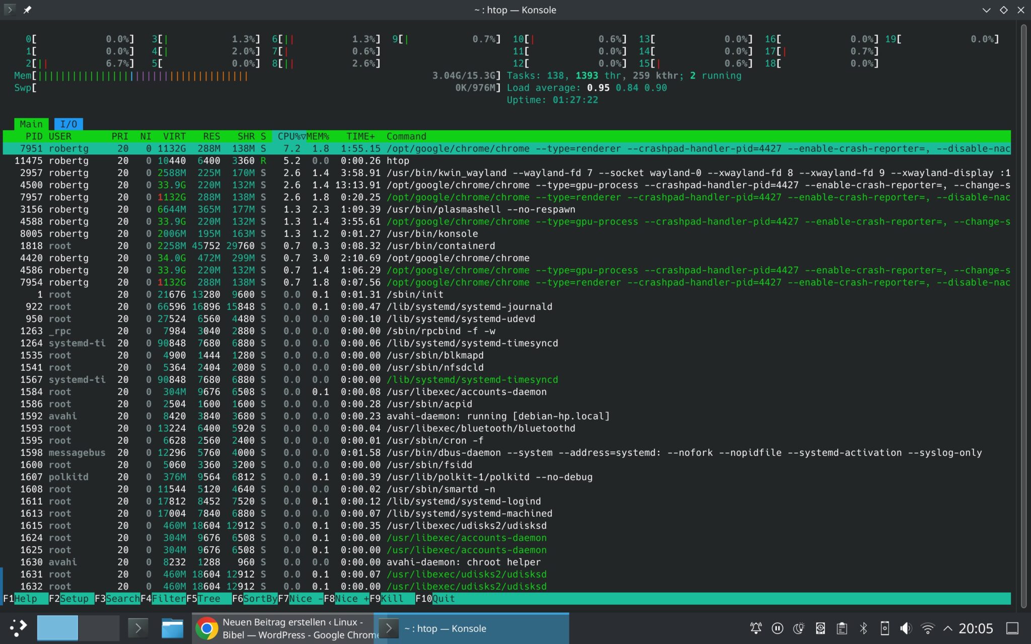Activate the Night Color icon in the tray

click(799, 627)
